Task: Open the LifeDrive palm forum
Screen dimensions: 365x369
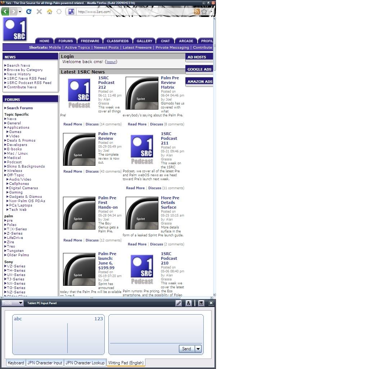Action: tap(15, 238)
